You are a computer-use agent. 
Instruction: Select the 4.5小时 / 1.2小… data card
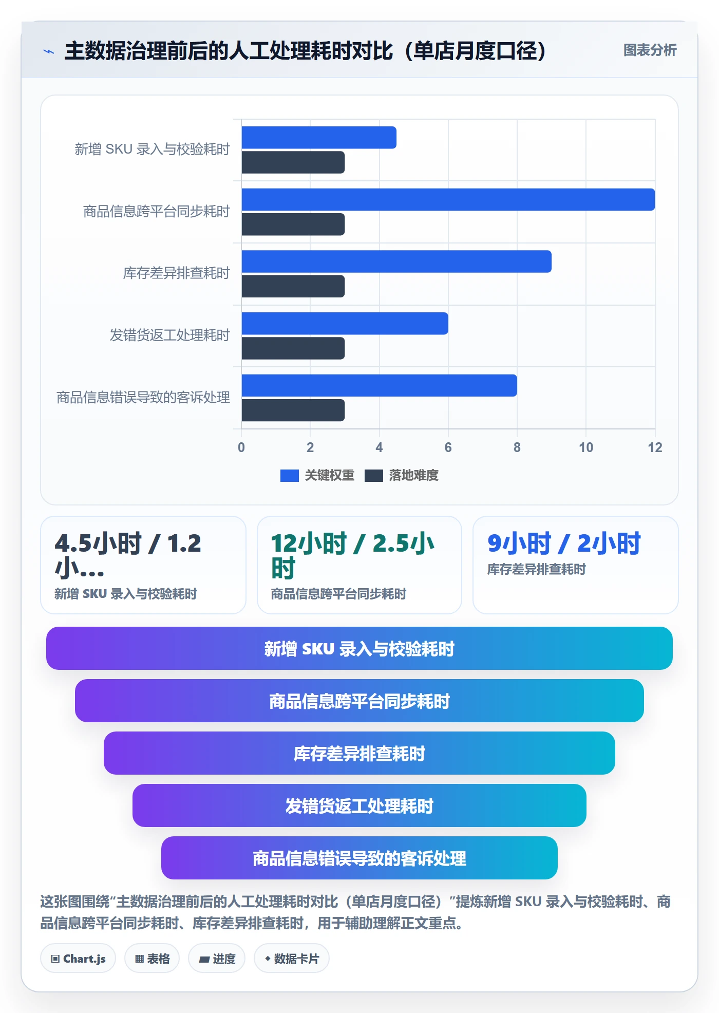143,565
